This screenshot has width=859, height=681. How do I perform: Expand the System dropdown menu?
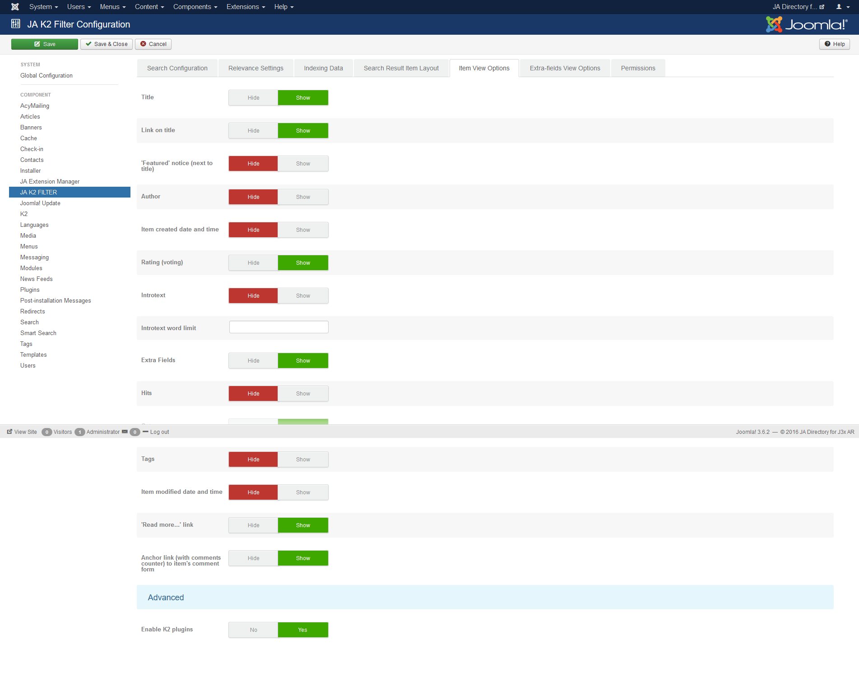tap(43, 7)
